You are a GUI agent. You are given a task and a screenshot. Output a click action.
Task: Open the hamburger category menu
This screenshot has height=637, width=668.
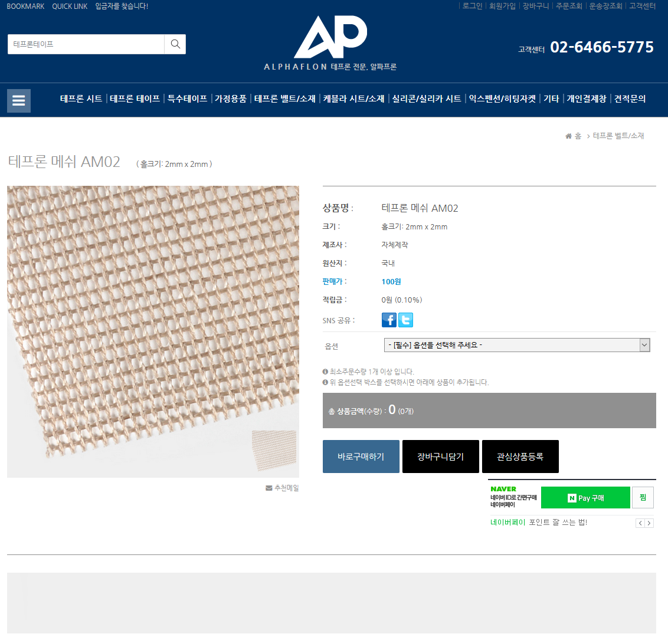point(19,100)
